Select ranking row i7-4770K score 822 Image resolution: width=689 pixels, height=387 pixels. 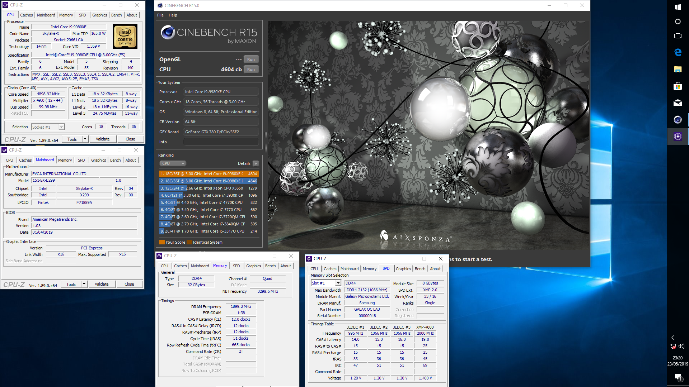pos(209,202)
